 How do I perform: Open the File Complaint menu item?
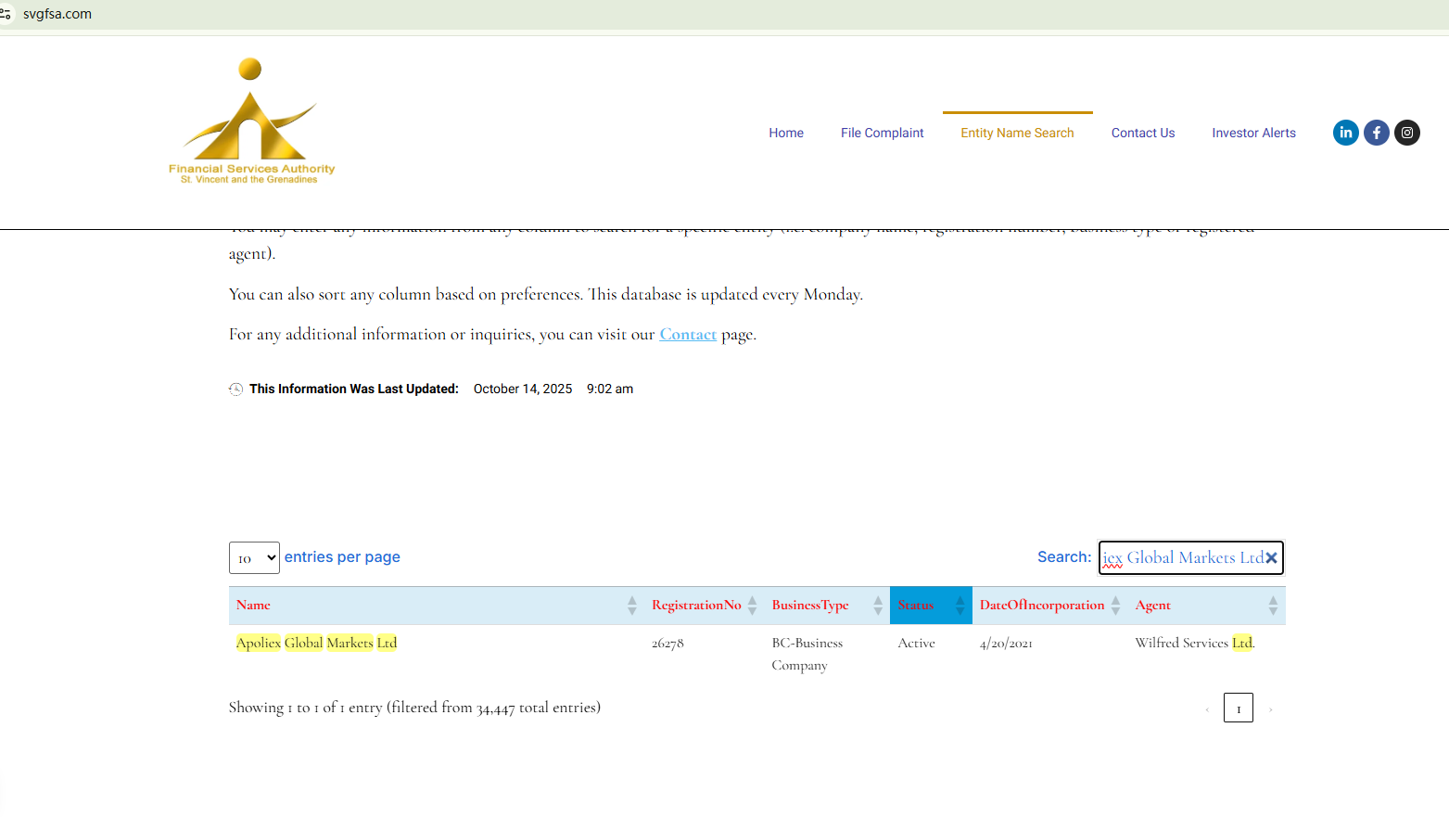coord(883,133)
